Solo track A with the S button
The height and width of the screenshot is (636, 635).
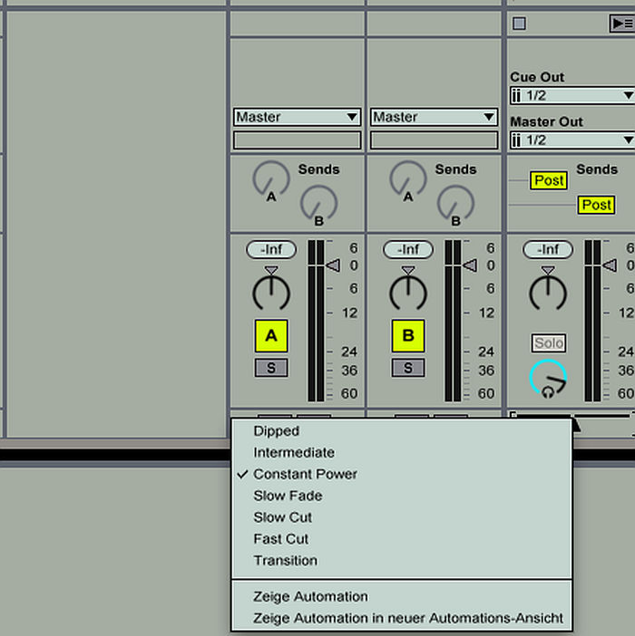tap(270, 368)
